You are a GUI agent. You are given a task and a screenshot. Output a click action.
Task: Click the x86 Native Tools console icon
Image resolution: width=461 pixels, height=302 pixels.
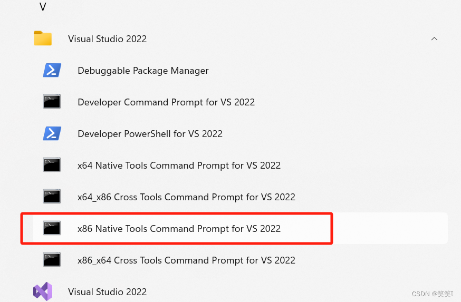(x=52, y=228)
